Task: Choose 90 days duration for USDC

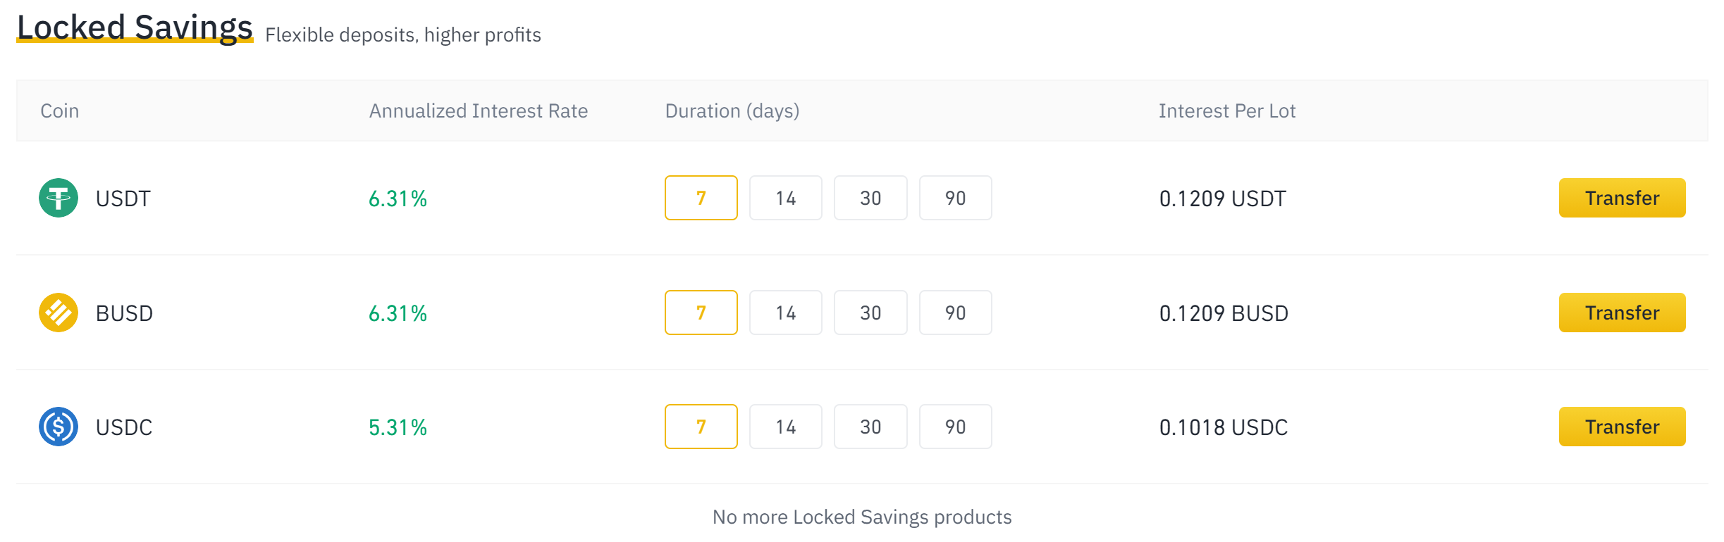Action: [956, 427]
